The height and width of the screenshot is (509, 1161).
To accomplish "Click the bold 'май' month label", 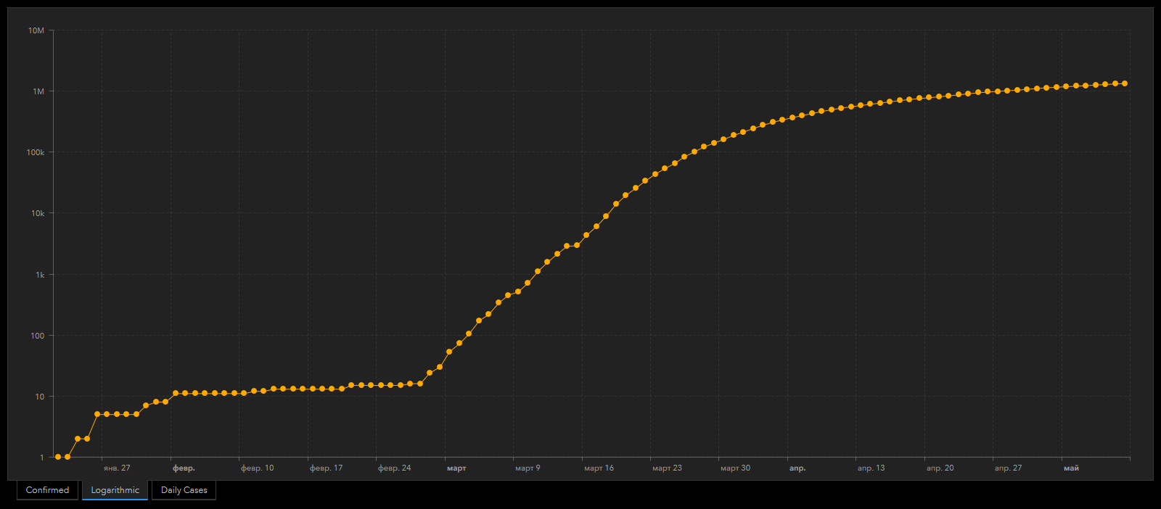I will click(x=1071, y=468).
